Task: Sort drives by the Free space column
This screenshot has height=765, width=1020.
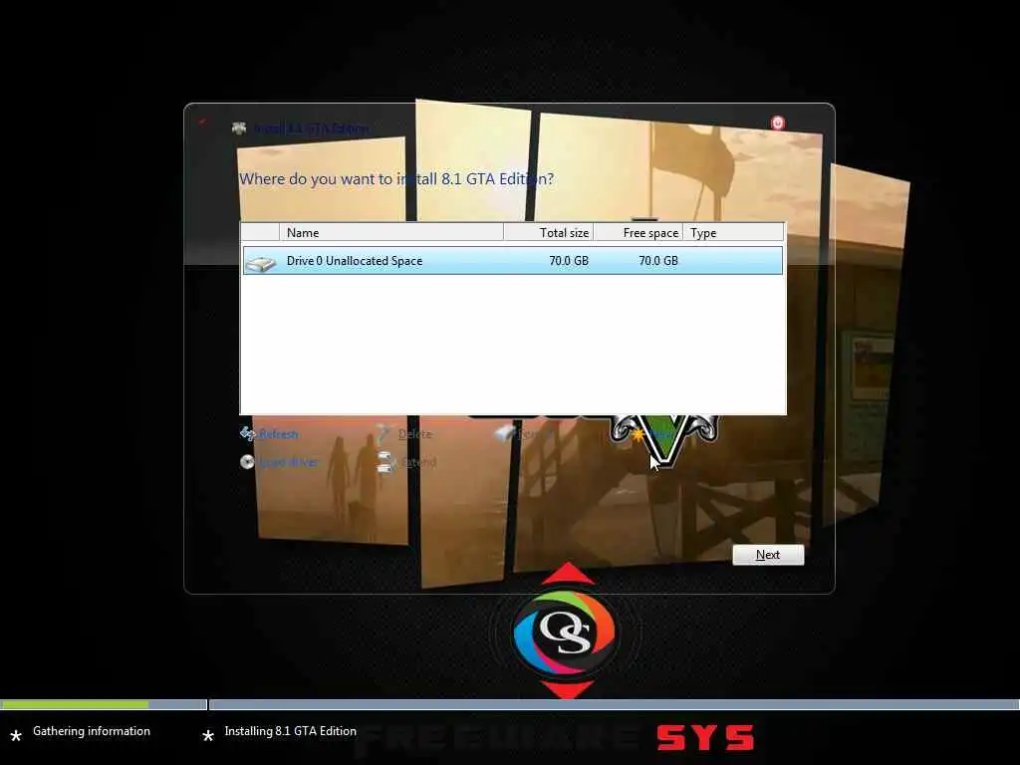Action: click(x=638, y=233)
